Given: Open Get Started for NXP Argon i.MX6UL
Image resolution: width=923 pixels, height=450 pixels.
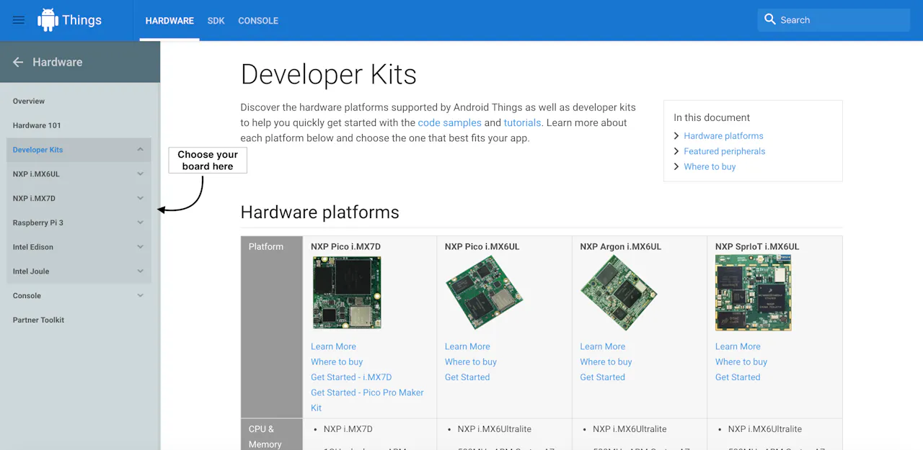Looking at the screenshot, I should click(603, 377).
